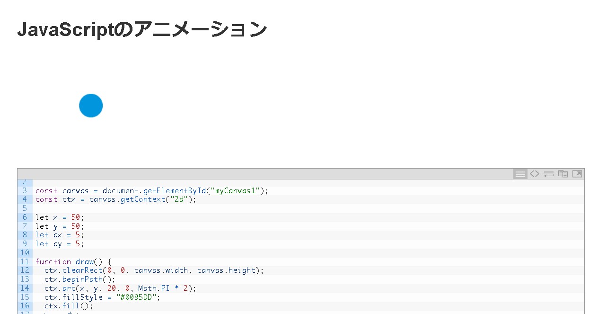Click the copy code icon
Screen dimensions: 607x314
(x=563, y=174)
